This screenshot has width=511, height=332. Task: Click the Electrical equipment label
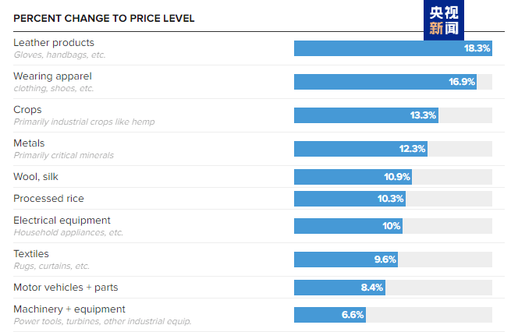click(62, 221)
